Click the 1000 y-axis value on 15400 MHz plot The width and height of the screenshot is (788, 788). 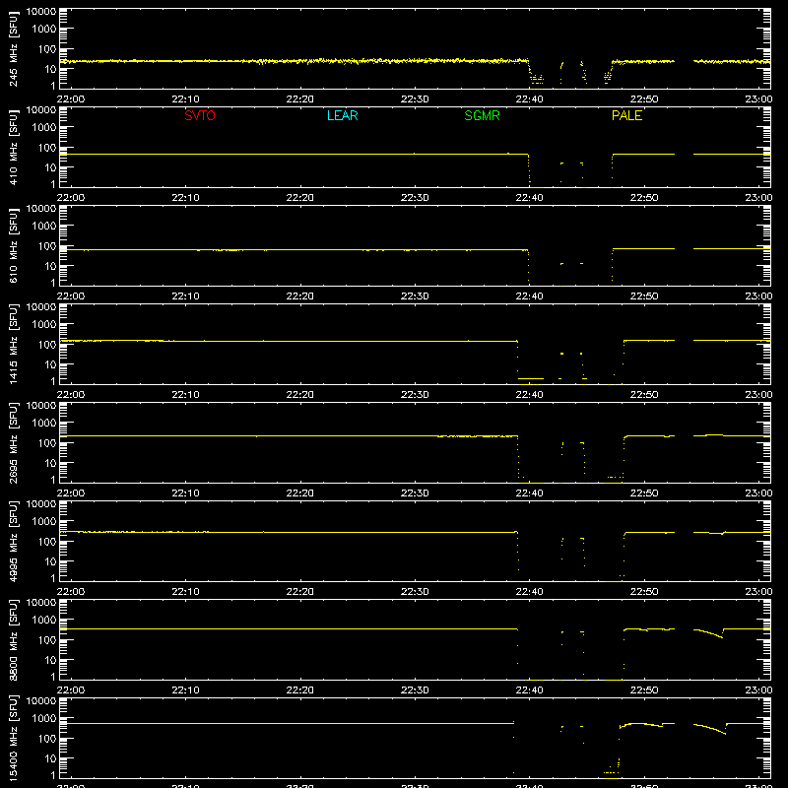coord(44,719)
